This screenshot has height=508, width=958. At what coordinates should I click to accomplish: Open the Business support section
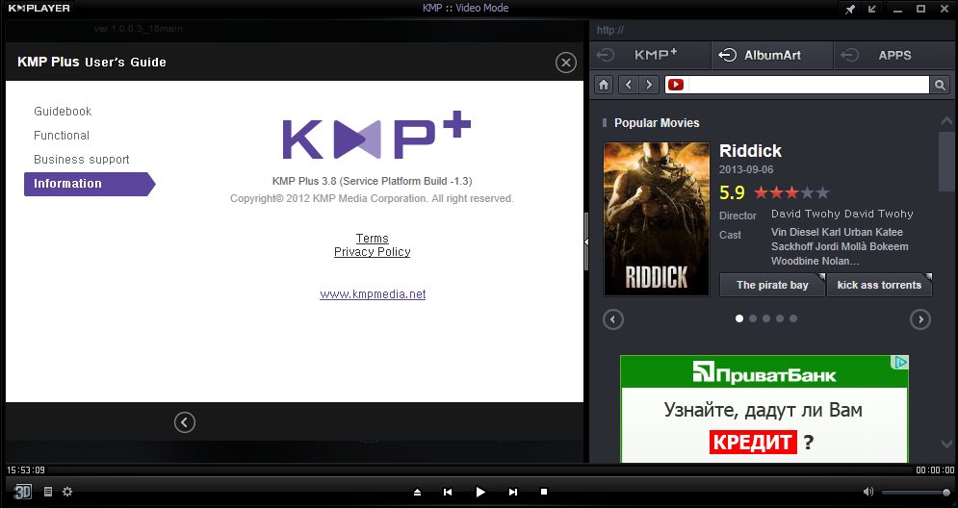tap(81, 160)
